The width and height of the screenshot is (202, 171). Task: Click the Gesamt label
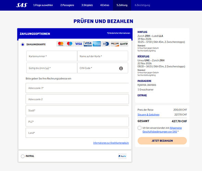(x=143, y=121)
